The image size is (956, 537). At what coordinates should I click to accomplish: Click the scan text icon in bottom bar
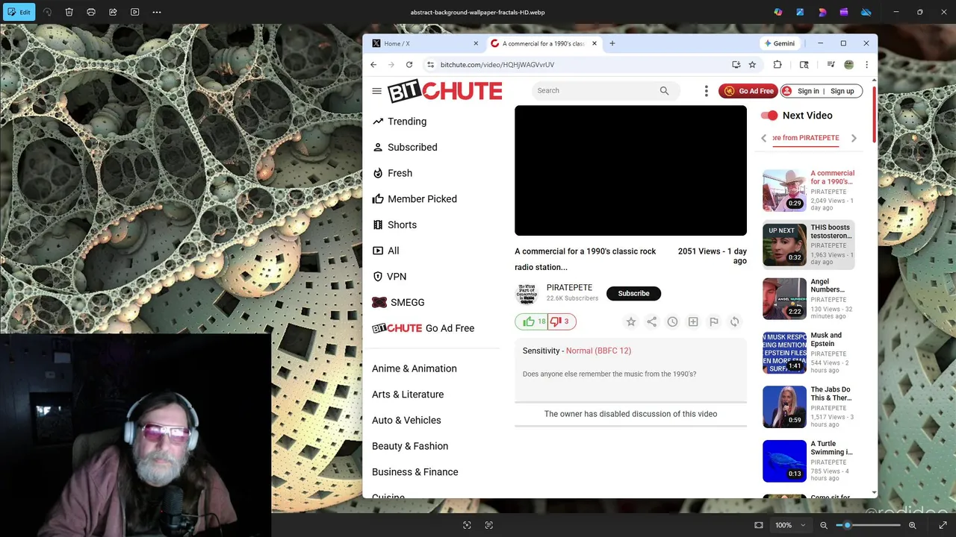click(489, 525)
